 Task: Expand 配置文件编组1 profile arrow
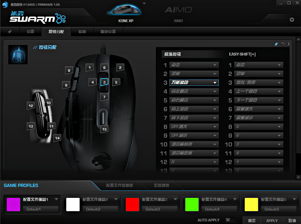point(56,199)
